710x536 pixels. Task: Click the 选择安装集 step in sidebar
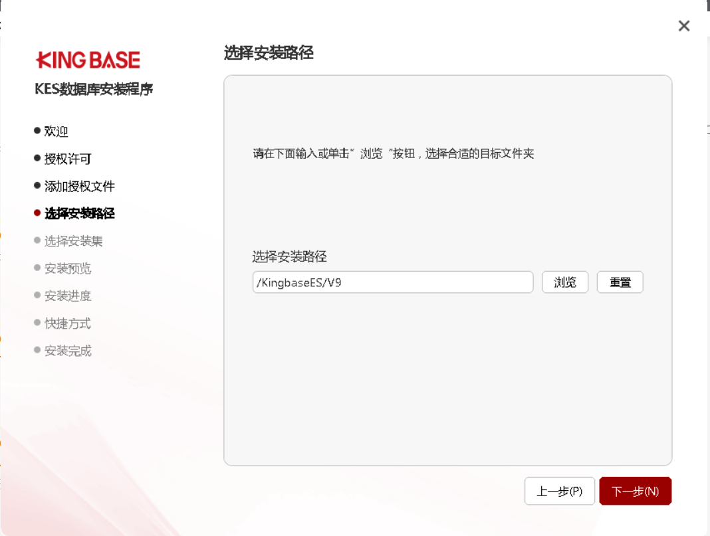coord(73,241)
